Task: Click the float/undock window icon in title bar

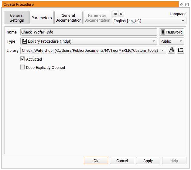Action: (x=181, y=5)
